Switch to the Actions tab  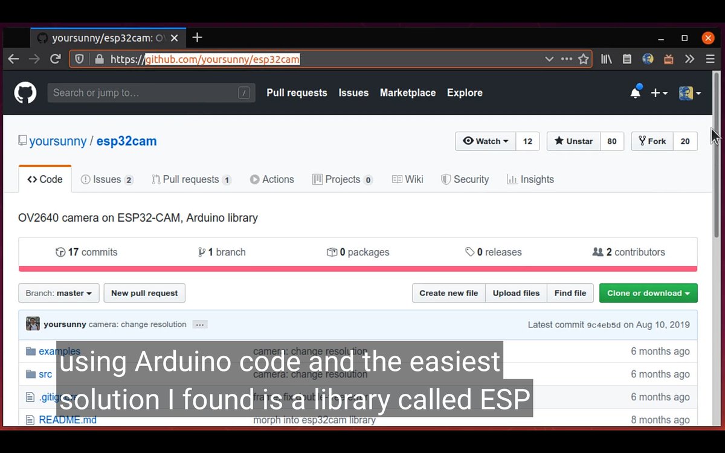click(x=272, y=179)
